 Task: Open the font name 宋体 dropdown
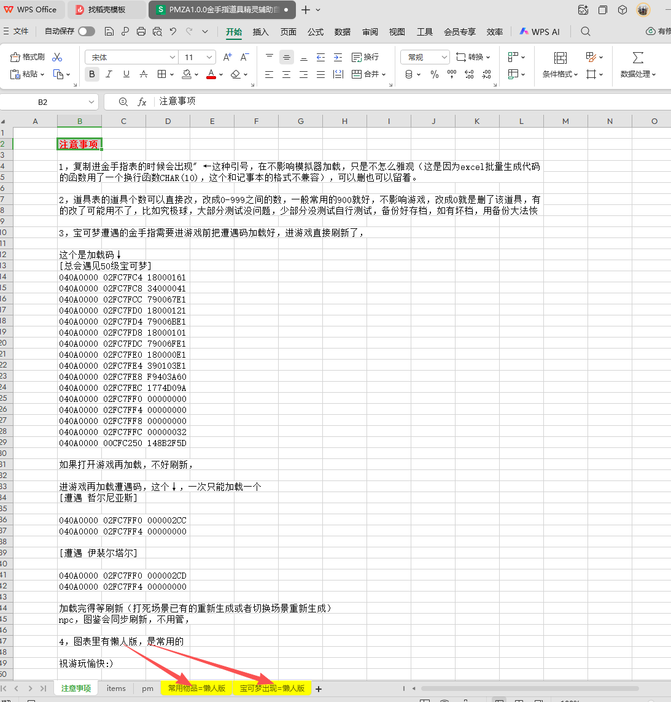click(173, 57)
